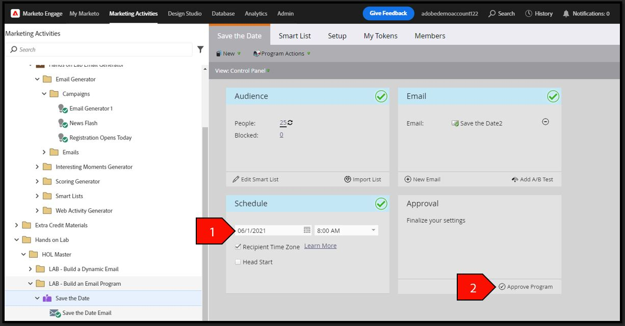
Task: Click the Add A/B Test icon
Action: (x=514, y=179)
